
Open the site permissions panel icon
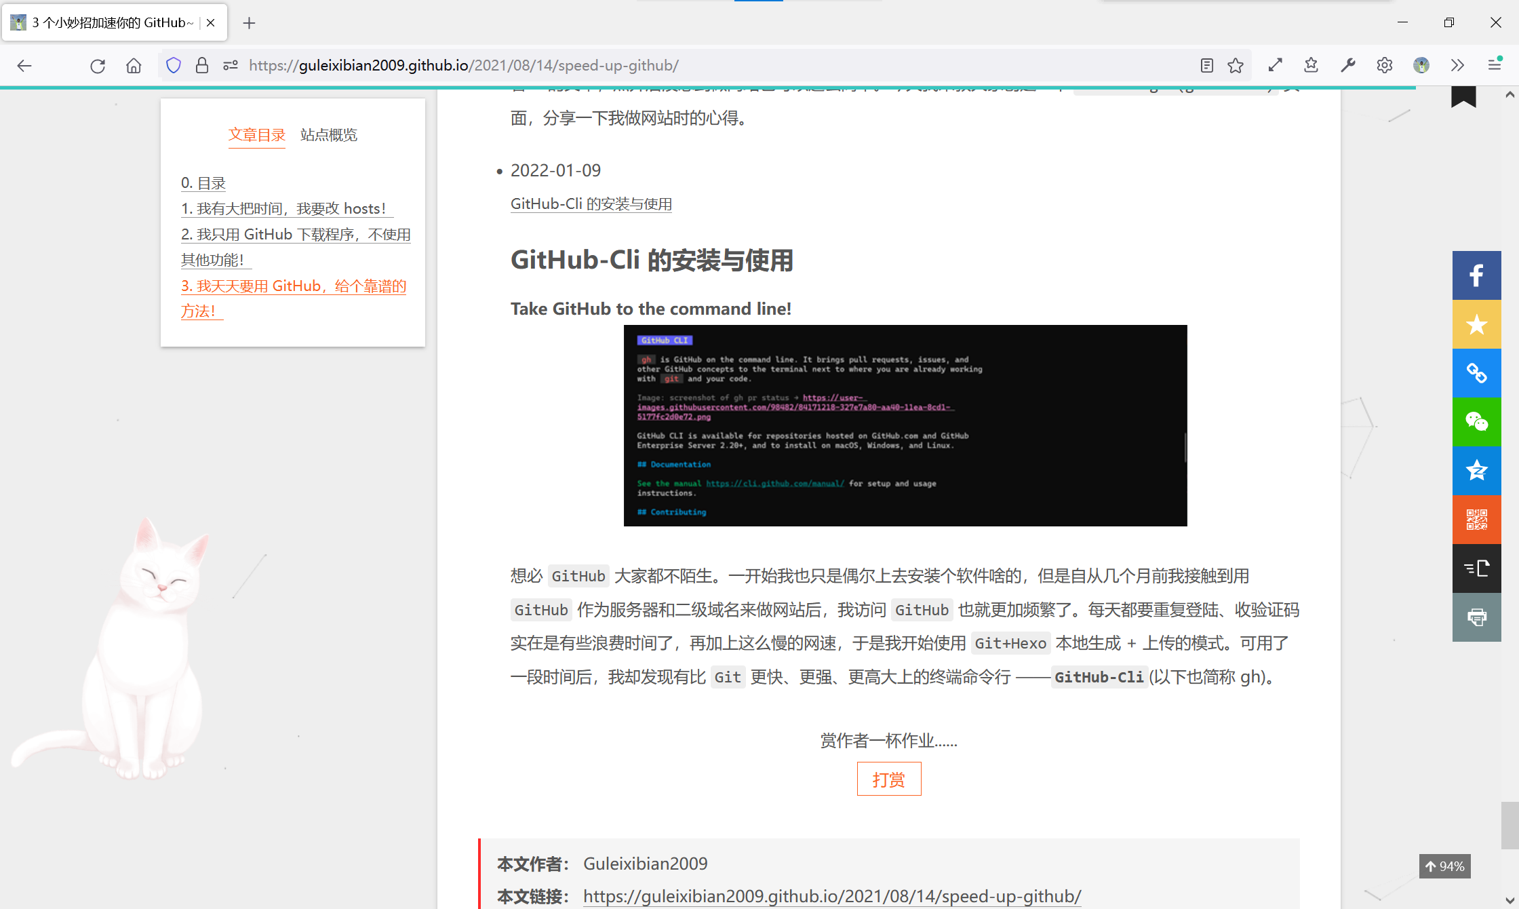(231, 66)
